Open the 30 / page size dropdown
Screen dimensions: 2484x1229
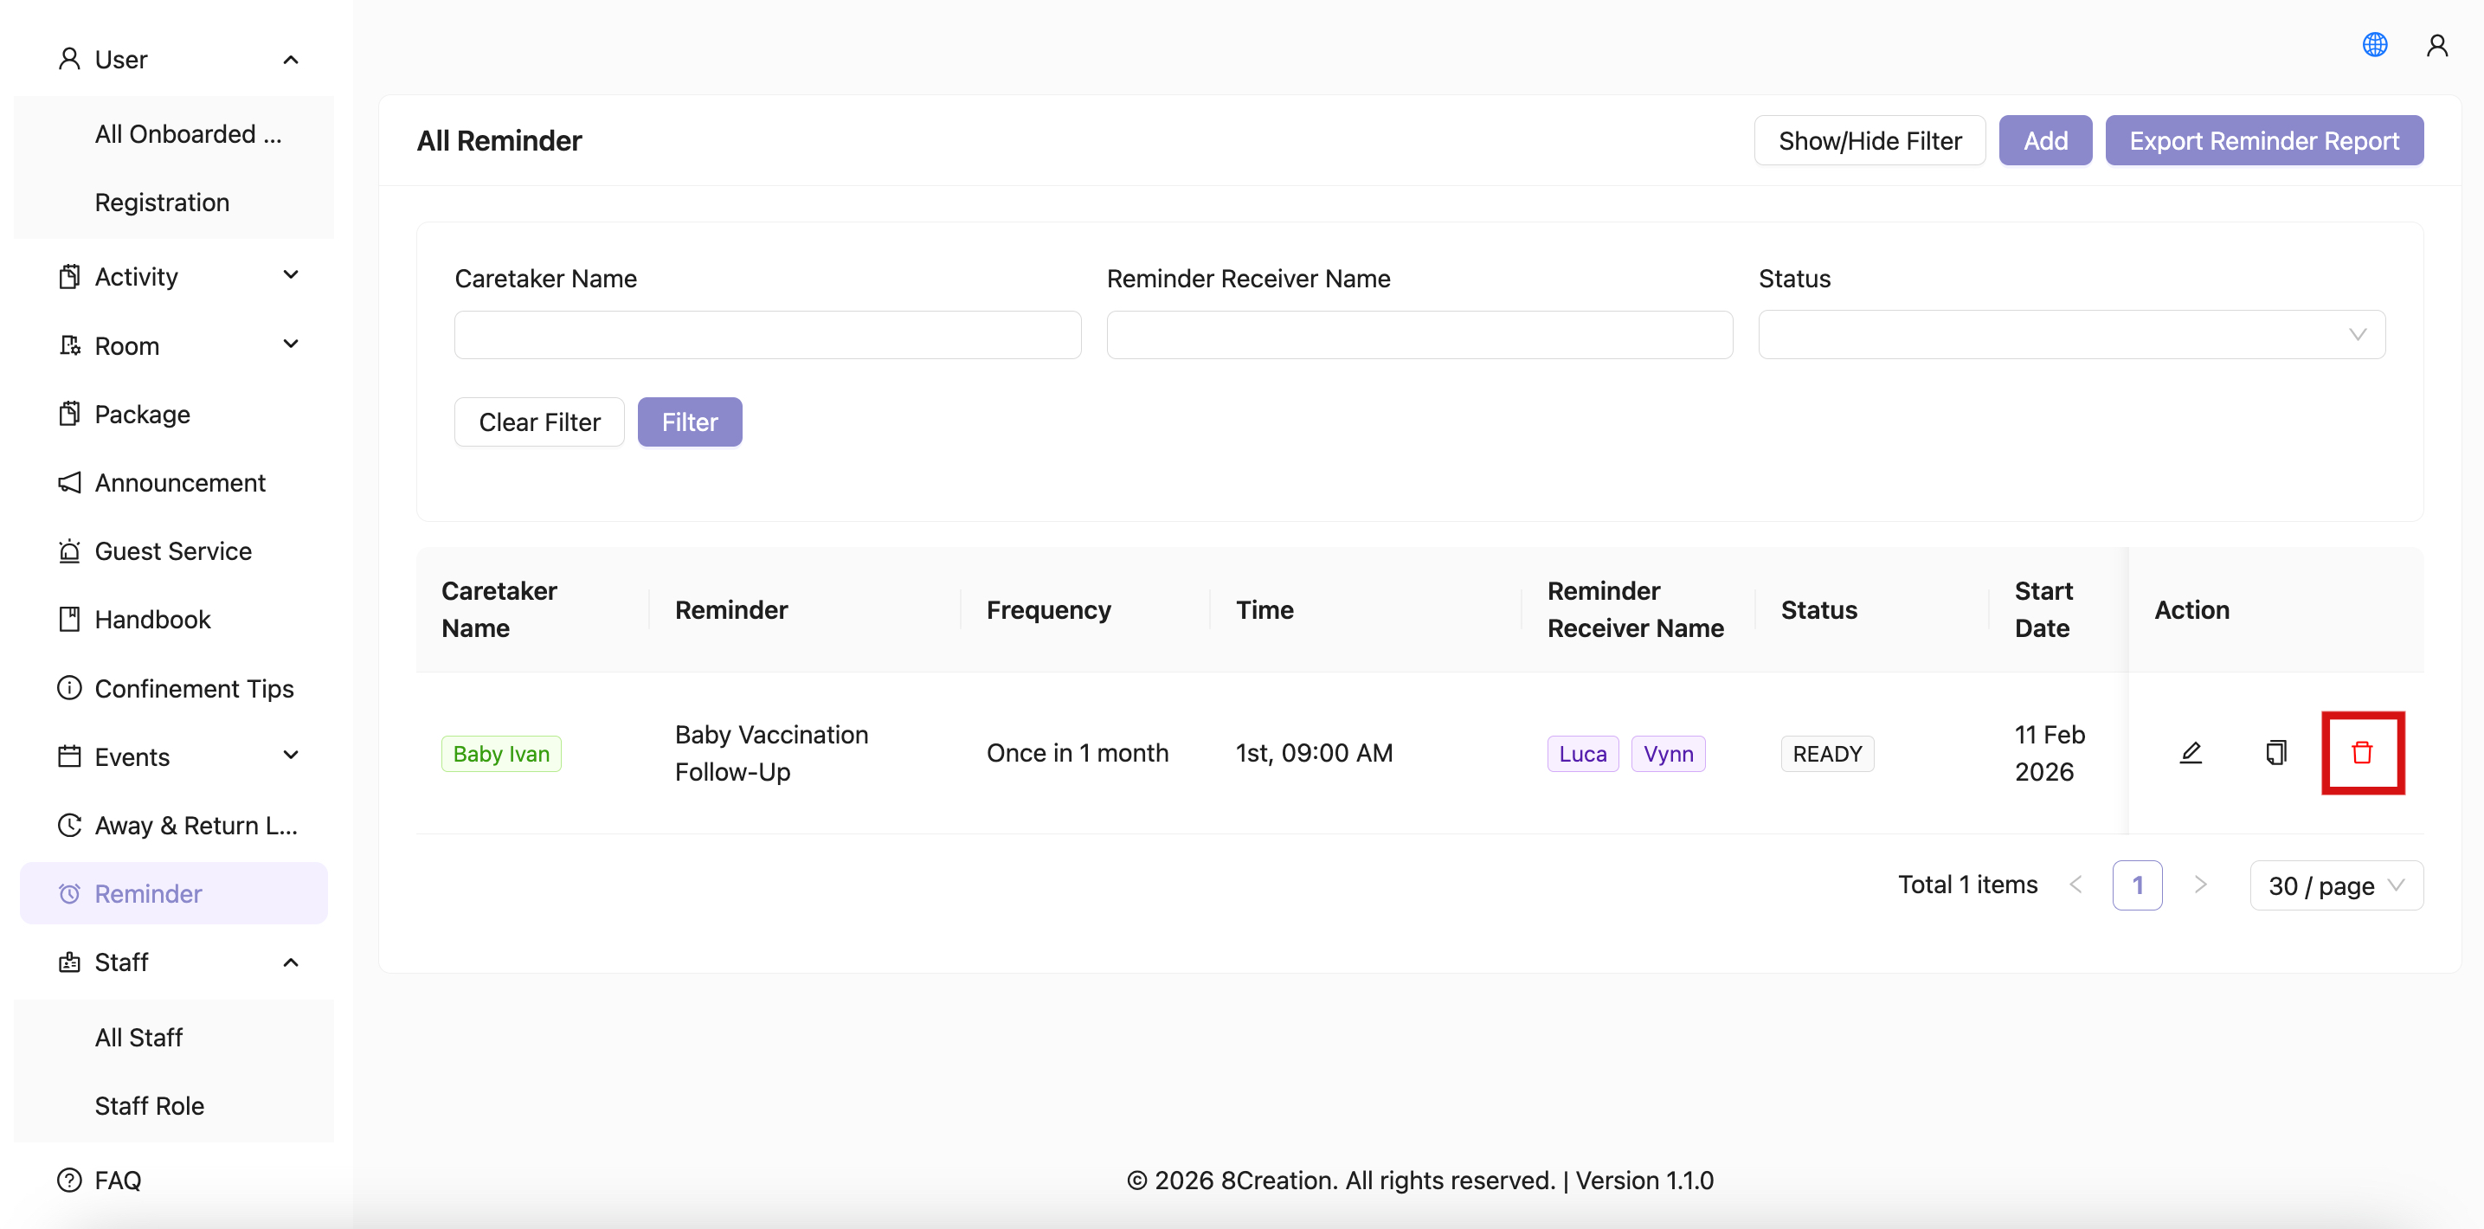click(x=2334, y=885)
